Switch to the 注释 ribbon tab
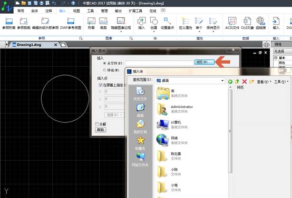This screenshot has width=292, height=198. [x=48, y=11]
